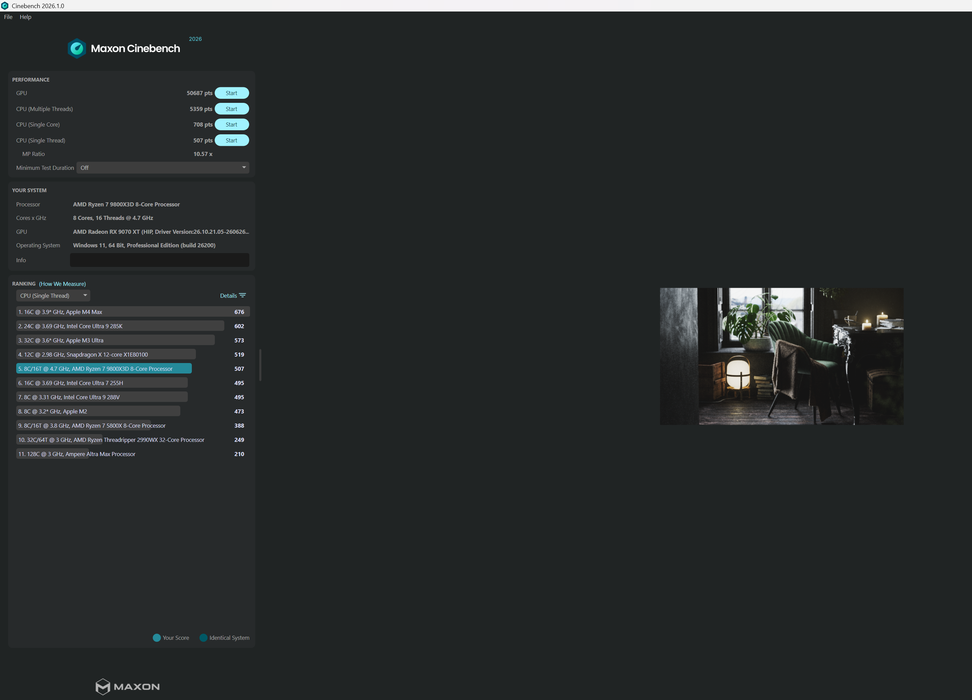Select the Apple M3 Ultra ranking row
Viewport: 972px width, 700px height.
133,340
